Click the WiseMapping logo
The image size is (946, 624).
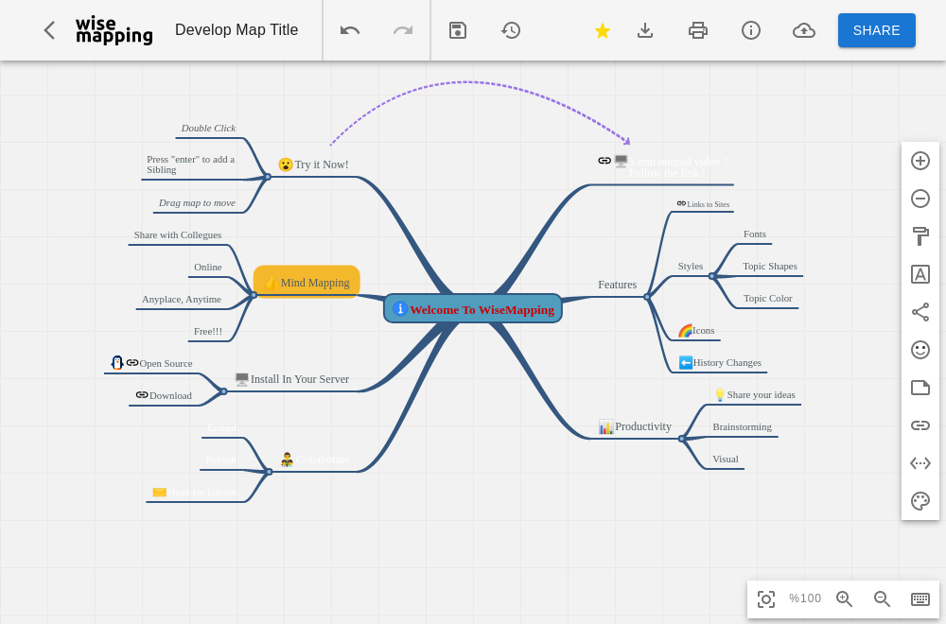[x=114, y=30]
